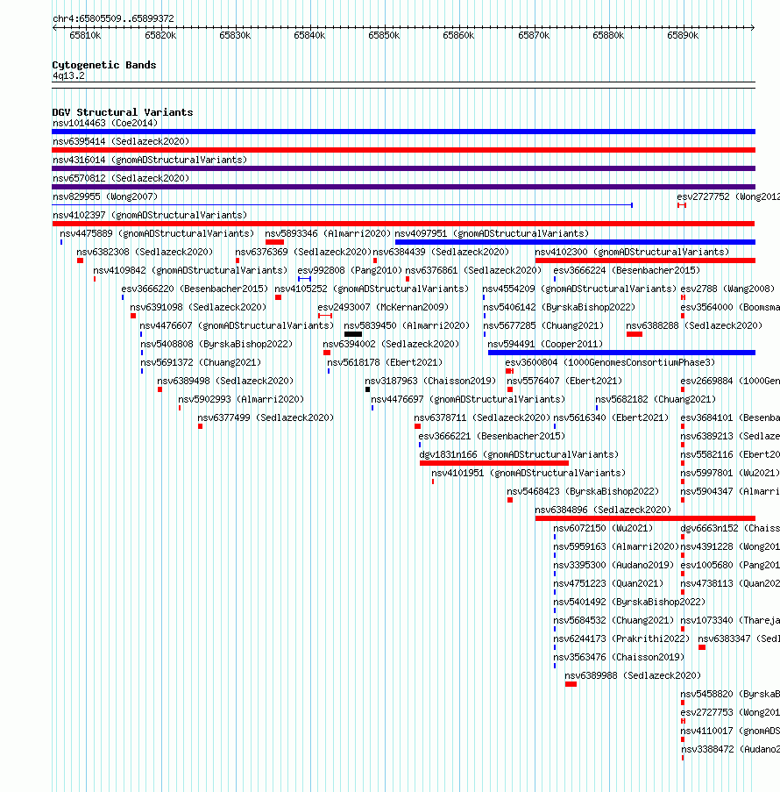This screenshot has width=780, height=792.
Task: Click the nsv1014463 (Coe2014) variant label
Action: click(105, 124)
